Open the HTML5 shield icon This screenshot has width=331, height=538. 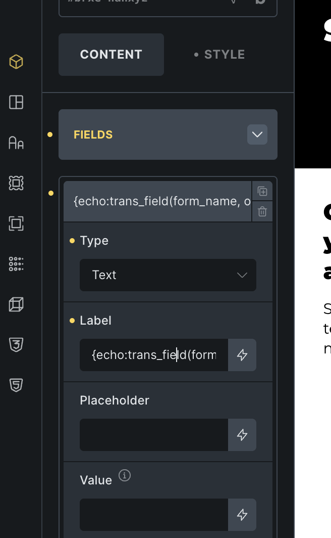16,385
